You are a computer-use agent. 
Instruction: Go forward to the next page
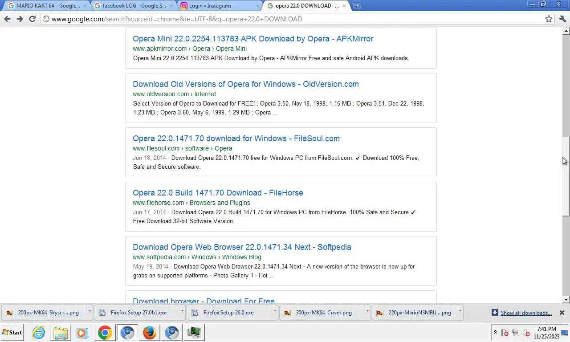coord(20,19)
